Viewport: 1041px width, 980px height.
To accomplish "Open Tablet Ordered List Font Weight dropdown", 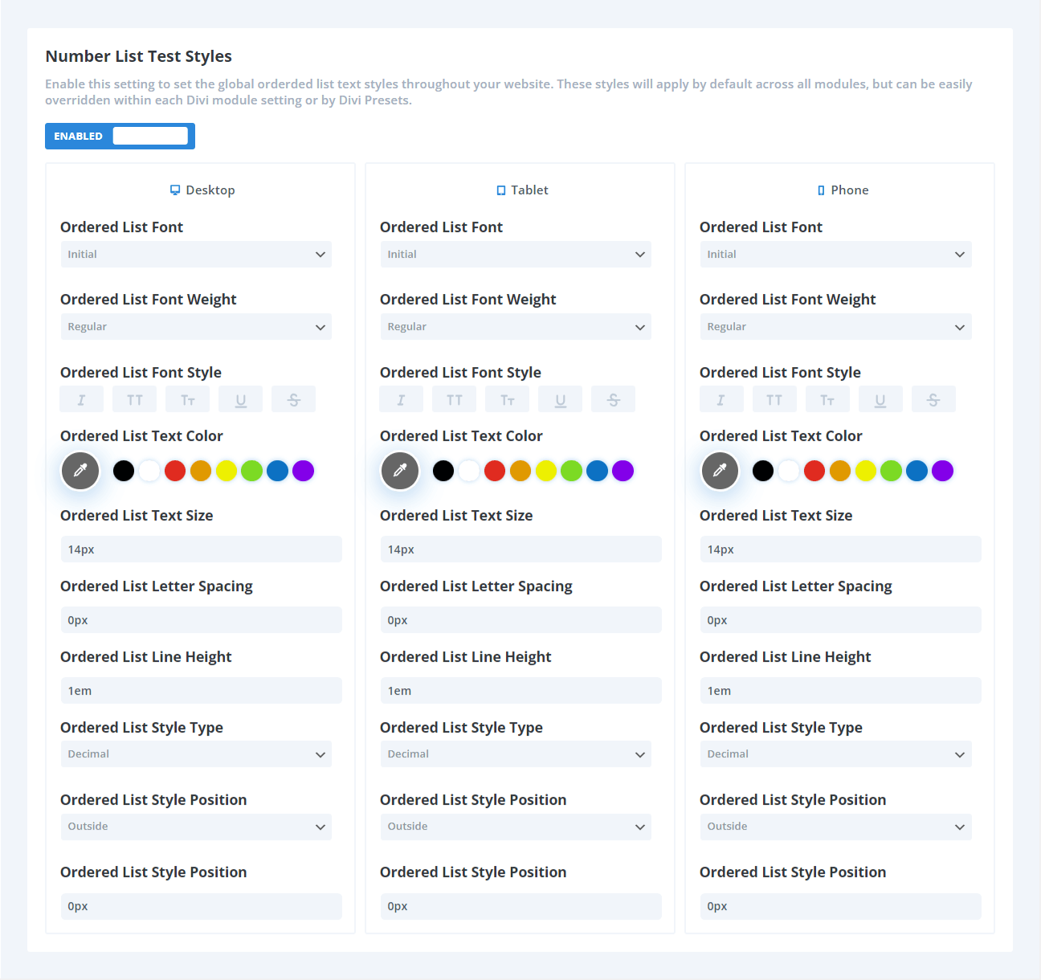I will [516, 327].
